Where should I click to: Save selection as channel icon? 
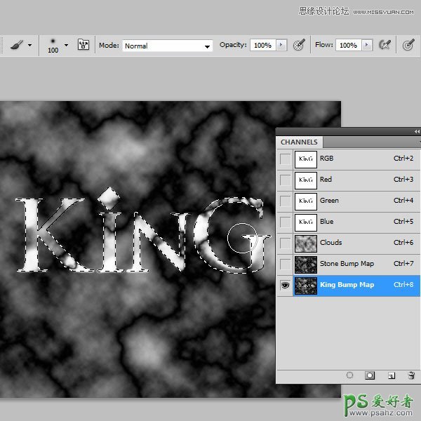pos(370,375)
